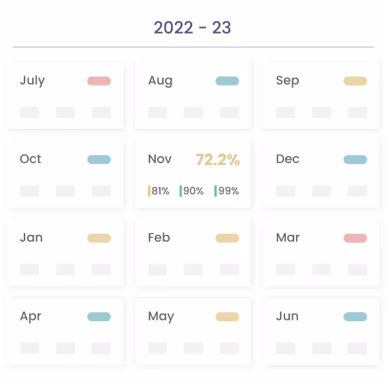Select the 81% metric in November
This screenshot has width=387, height=387.
tap(159, 191)
